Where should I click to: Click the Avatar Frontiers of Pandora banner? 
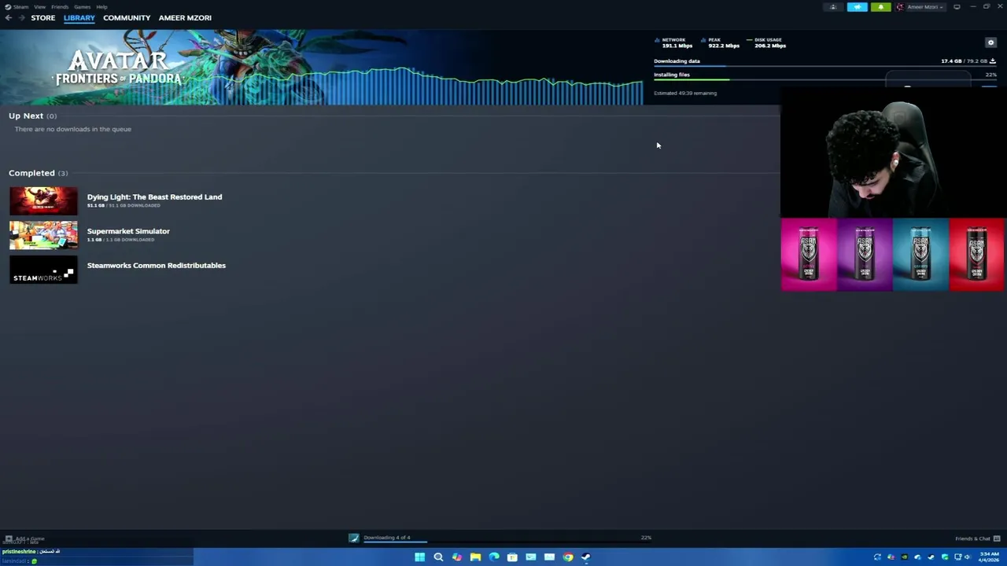321,68
